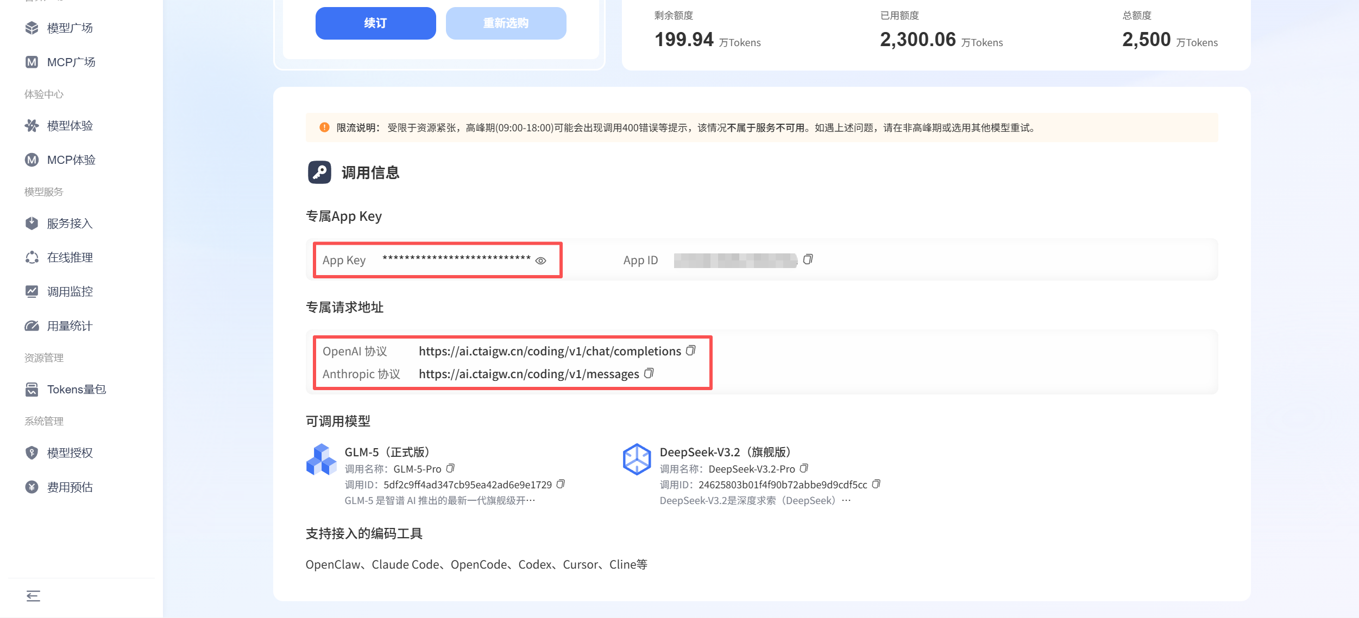Click the 重新选购 button
The width and height of the screenshot is (1359, 618).
(506, 23)
